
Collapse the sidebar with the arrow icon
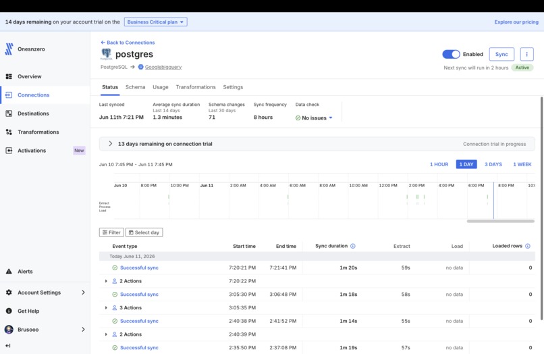pos(8,346)
